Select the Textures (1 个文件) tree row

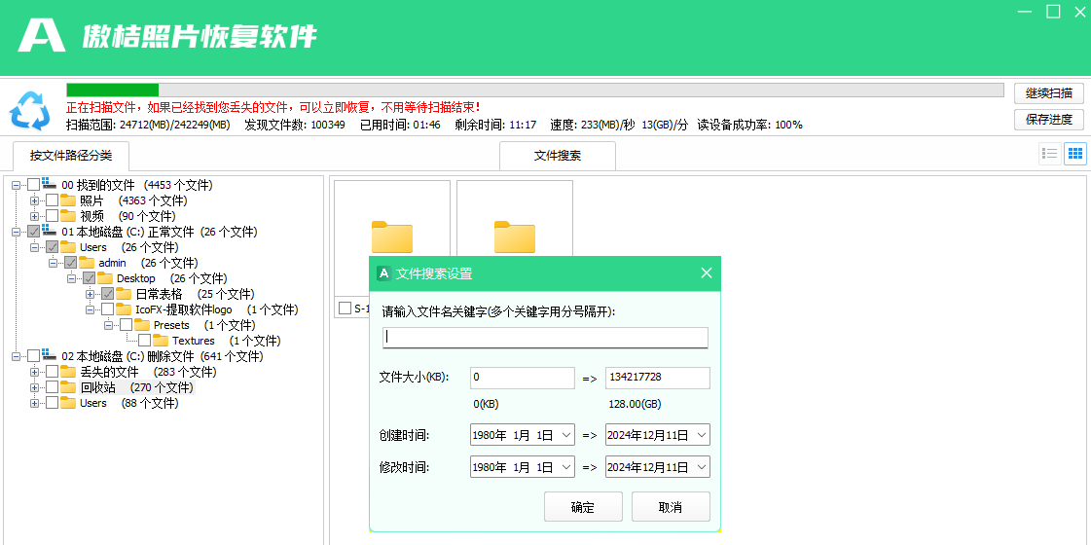coord(226,341)
